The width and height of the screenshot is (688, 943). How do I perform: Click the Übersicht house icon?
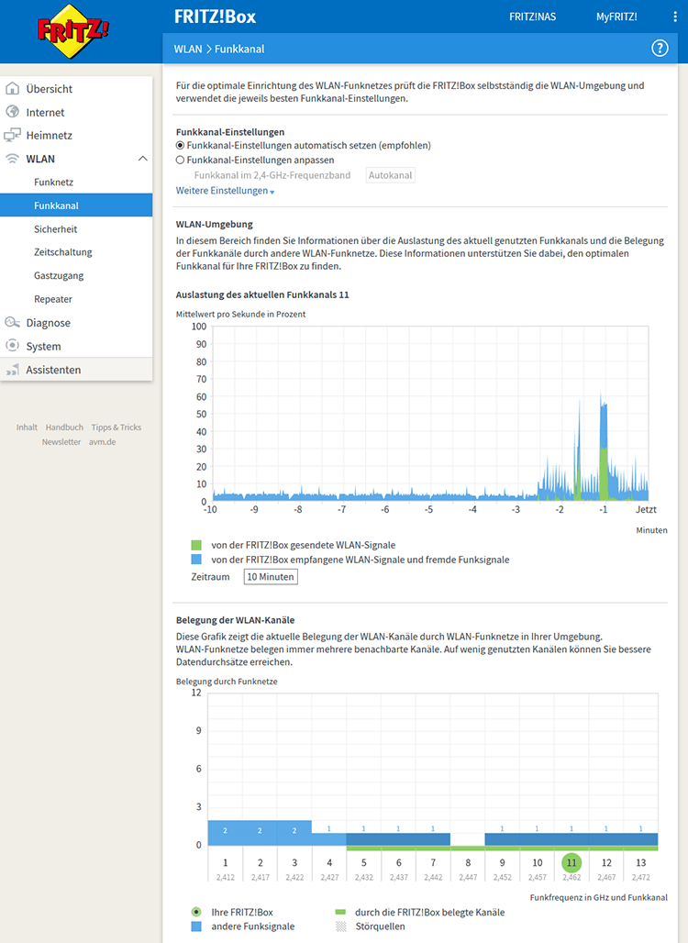coord(12,89)
